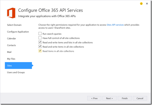The image size is (152, 105).
Task: Toggle Read items in all site collections checkbox
Action: pyautogui.click(x=40, y=51)
